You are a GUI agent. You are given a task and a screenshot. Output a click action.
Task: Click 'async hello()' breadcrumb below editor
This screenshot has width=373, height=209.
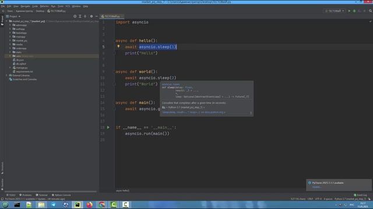pyautogui.click(x=123, y=190)
